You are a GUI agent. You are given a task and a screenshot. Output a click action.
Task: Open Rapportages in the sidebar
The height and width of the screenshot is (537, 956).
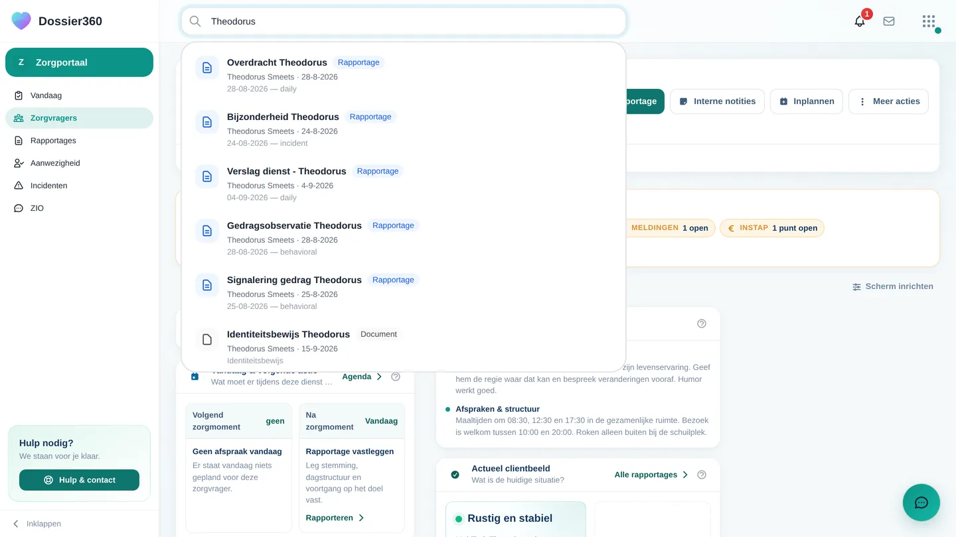(79, 141)
